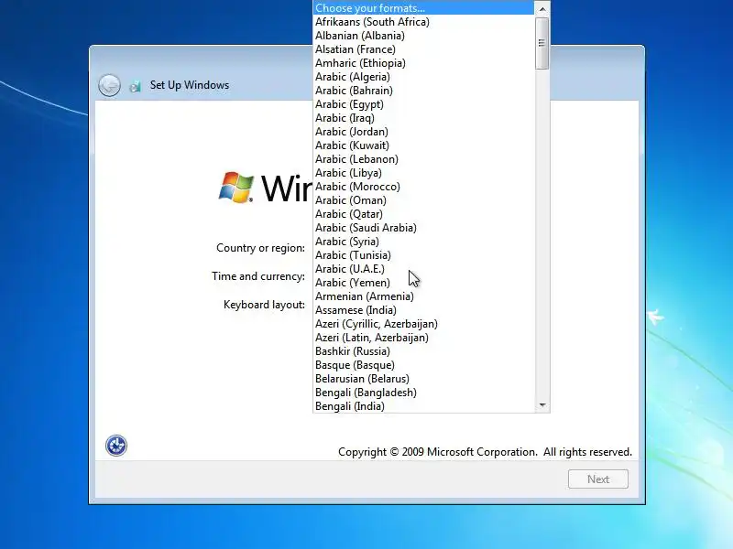Choose Basque (Basque)

pyautogui.click(x=423, y=365)
